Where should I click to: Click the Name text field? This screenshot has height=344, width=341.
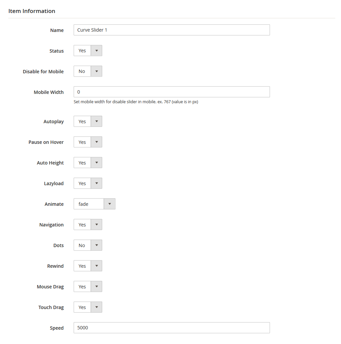point(171,30)
